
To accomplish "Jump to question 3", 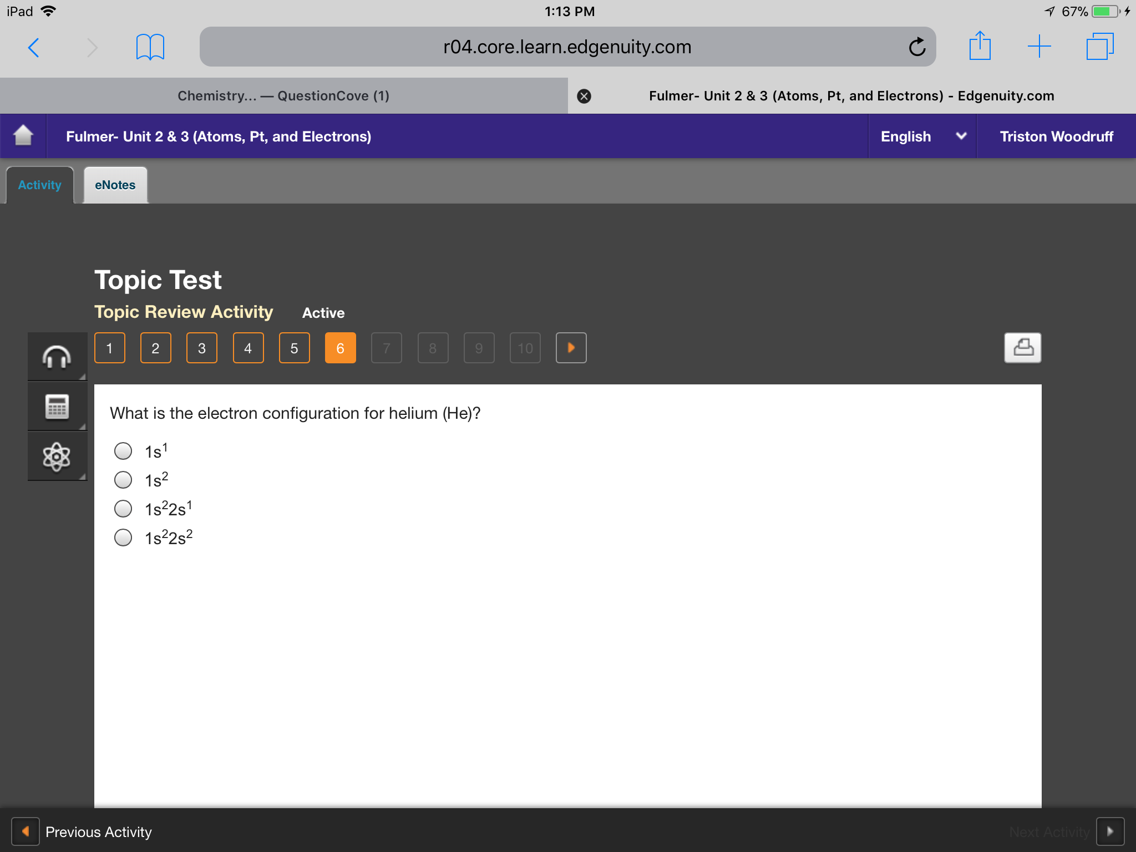I will [202, 348].
